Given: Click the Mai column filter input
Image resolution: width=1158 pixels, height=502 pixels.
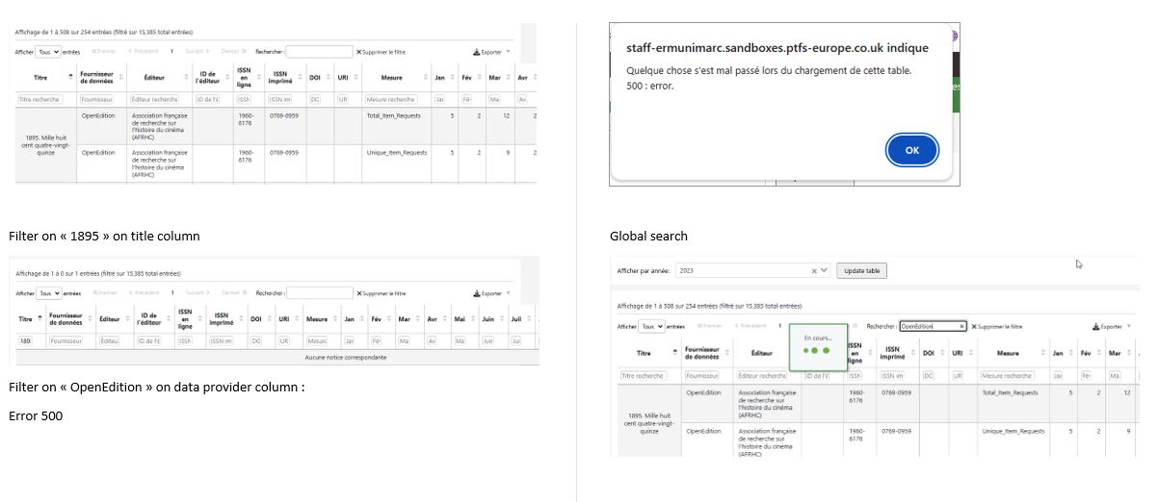Looking at the screenshot, I should tap(460, 340).
